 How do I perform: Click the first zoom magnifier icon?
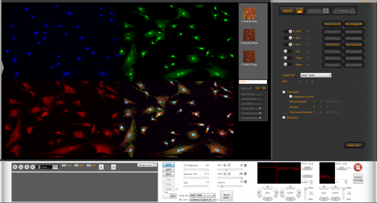point(15,167)
